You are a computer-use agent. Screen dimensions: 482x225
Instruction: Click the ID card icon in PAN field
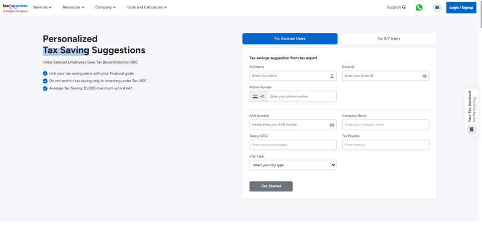[332, 125]
